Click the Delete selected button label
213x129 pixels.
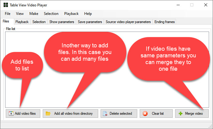[121, 114]
